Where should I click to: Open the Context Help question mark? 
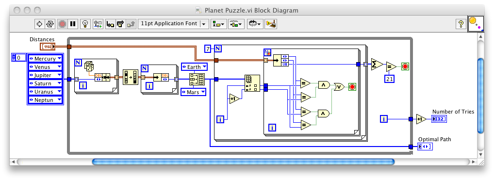click(461, 24)
